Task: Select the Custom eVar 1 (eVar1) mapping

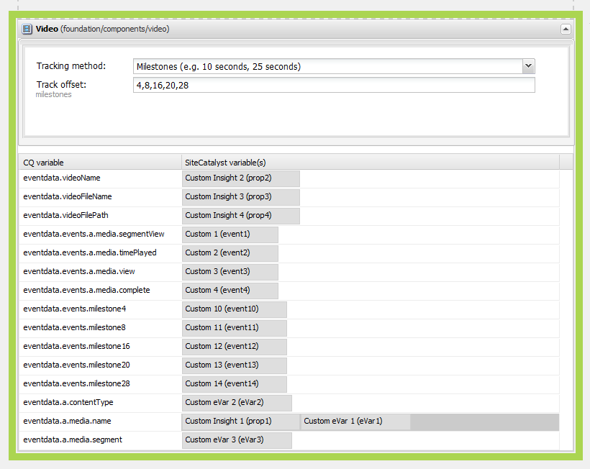Action: pyautogui.click(x=356, y=422)
